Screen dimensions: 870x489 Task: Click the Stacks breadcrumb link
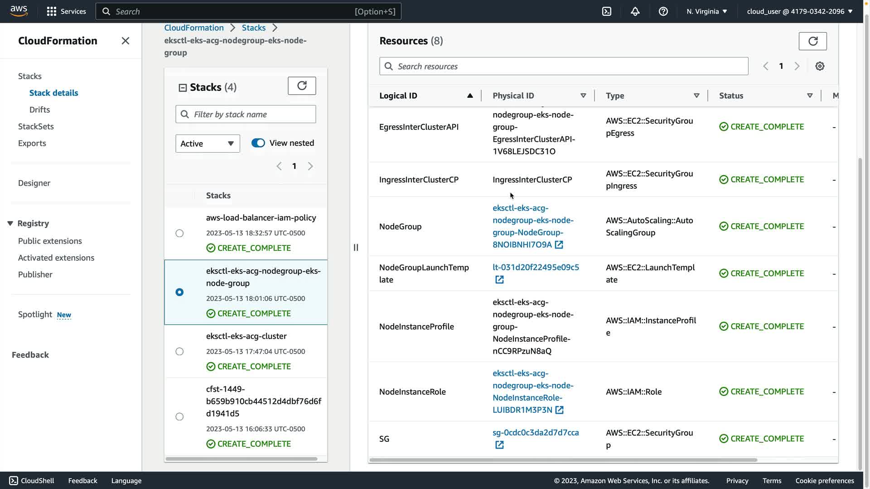tap(253, 28)
